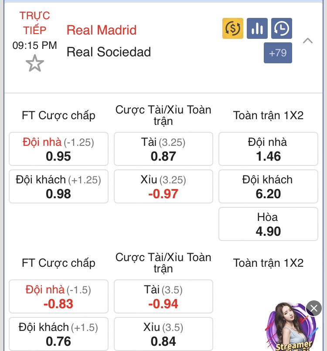Open the bar chart statistics icon
Image resolution: width=327 pixels, height=351 pixels.
pyautogui.click(x=257, y=28)
